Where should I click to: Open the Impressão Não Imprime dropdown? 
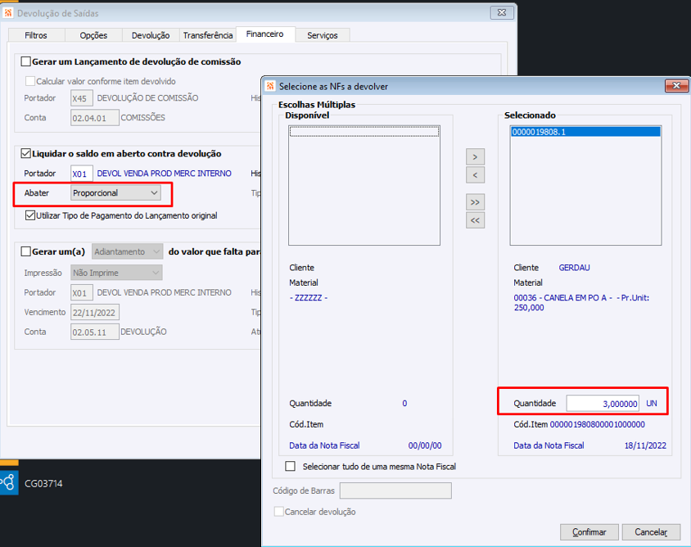(116, 273)
